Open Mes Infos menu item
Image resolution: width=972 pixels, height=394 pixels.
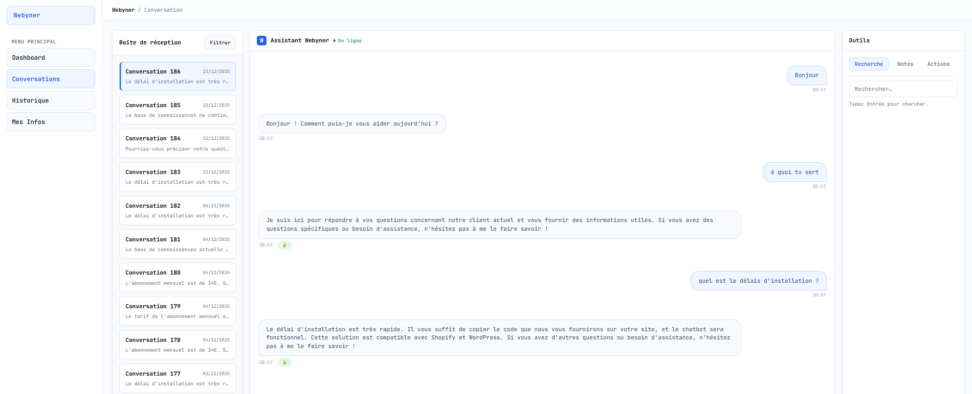click(x=51, y=122)
